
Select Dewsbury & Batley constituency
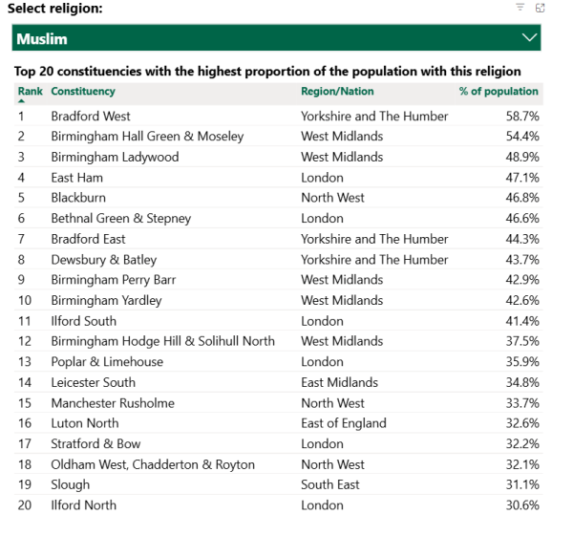[104, 260]
